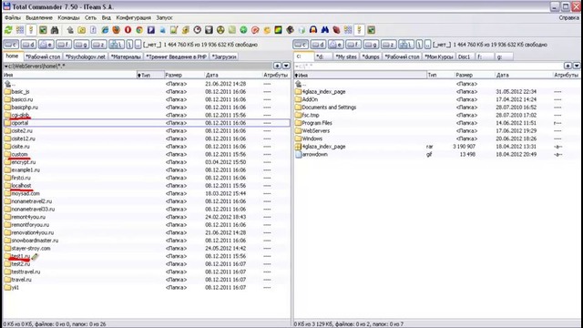
Task: Switch to brief view mode icon
Action: [x=20, y=30]
